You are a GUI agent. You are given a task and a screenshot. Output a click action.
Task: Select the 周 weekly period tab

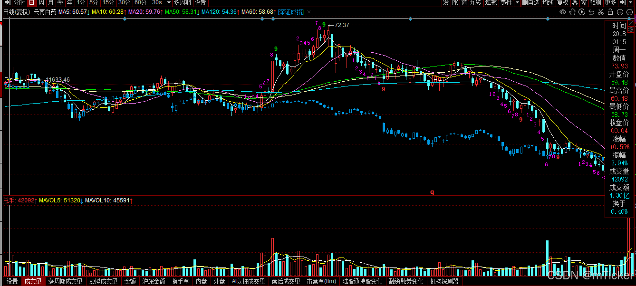[41, 3]
